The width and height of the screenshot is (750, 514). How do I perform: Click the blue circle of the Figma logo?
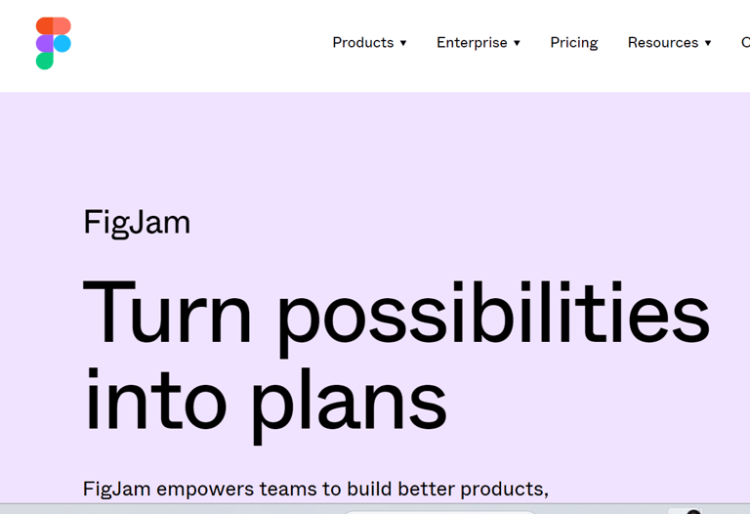(62, 44)
